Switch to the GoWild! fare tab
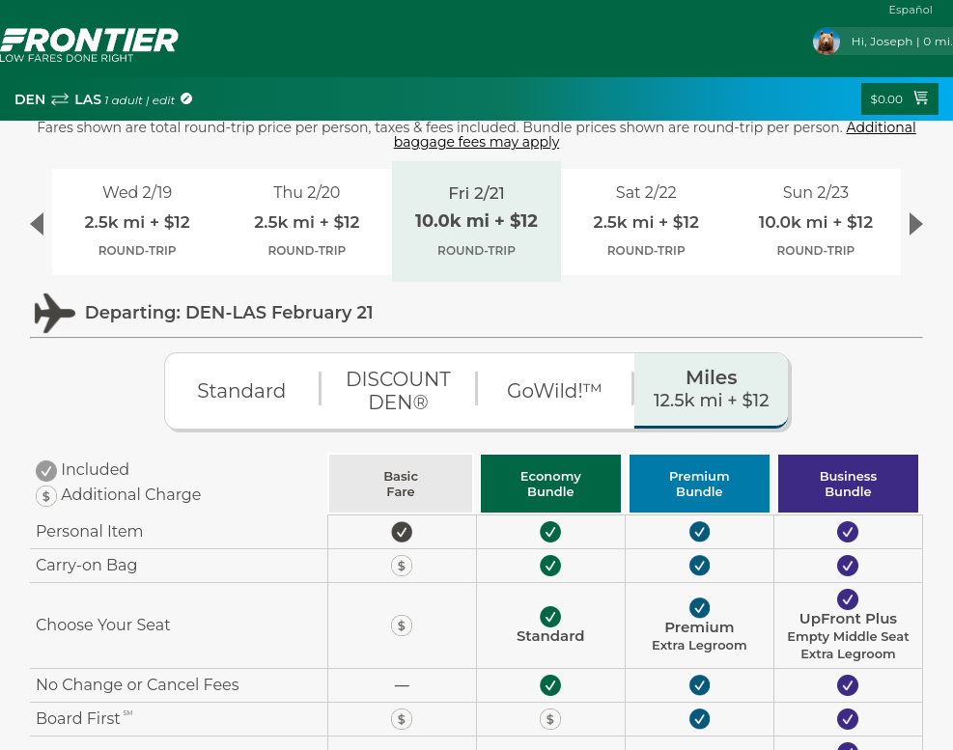Viewport: 953px width, 750px height. tap(554, 391)
